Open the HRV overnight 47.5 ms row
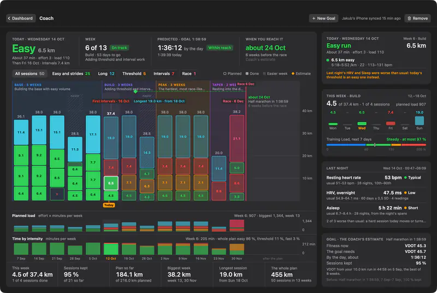This screenshot has height=293, width=437. [x=376, y=195]
